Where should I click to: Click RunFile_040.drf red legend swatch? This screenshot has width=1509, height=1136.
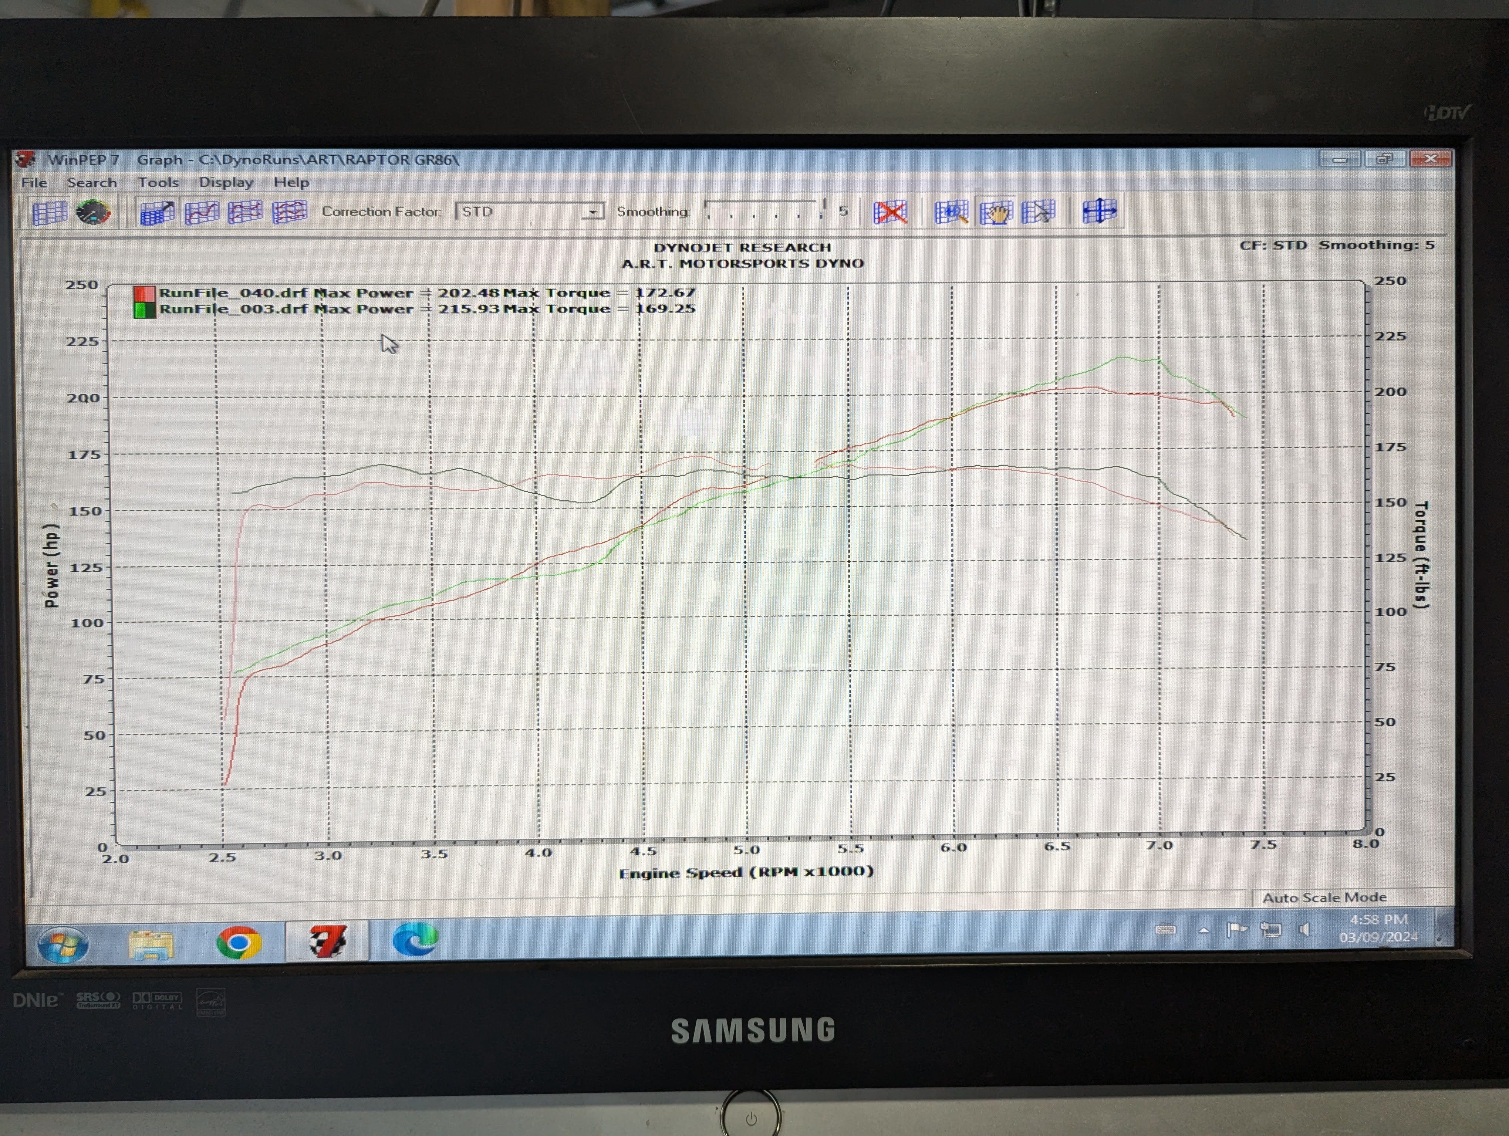click(144, 294)
